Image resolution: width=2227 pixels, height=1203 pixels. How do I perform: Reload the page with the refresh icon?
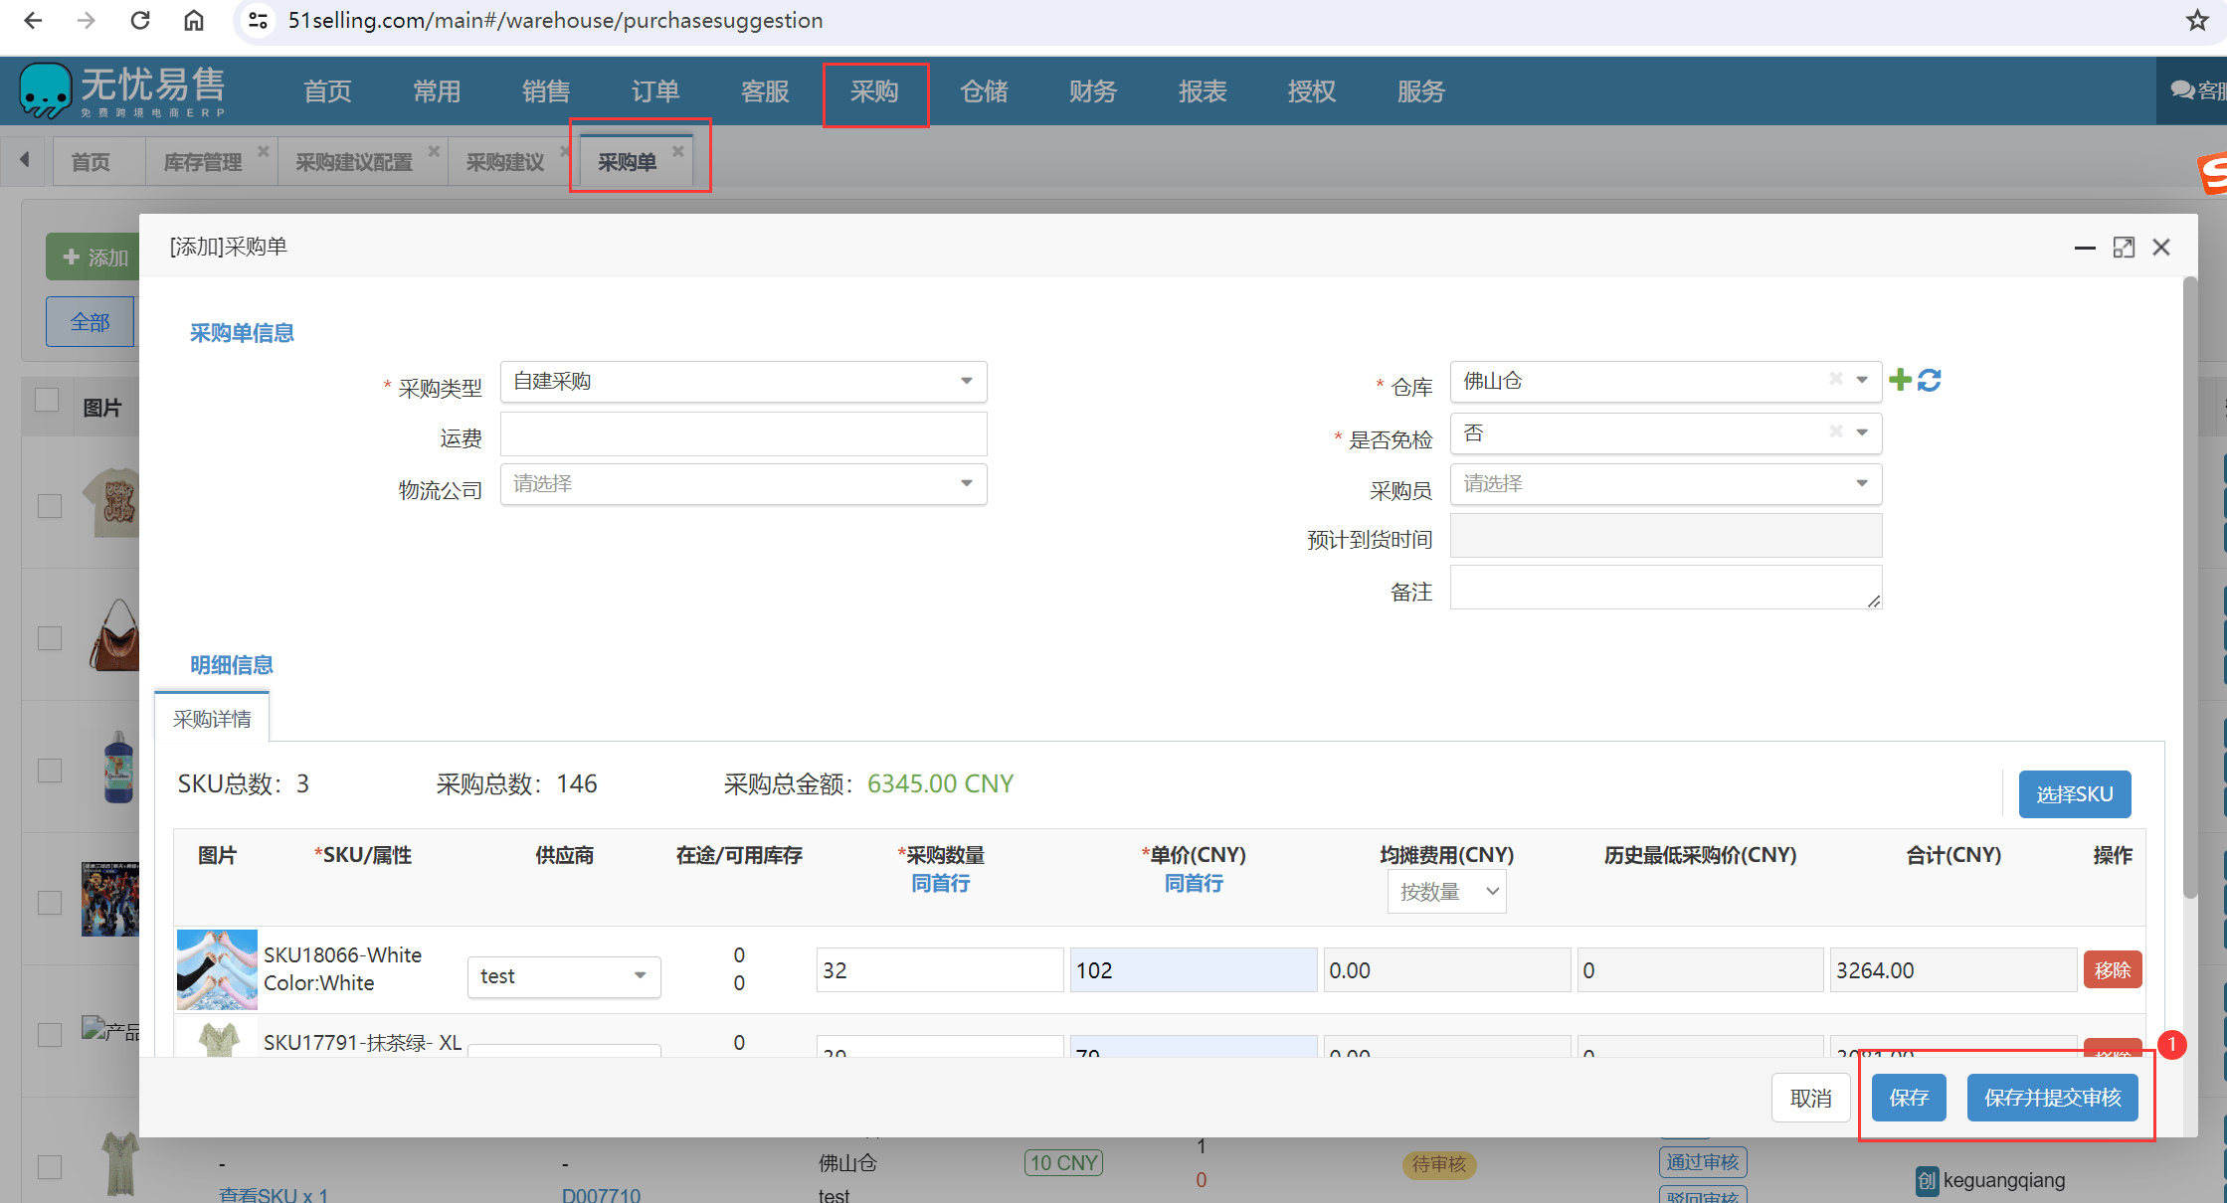(x=140, y=20)
